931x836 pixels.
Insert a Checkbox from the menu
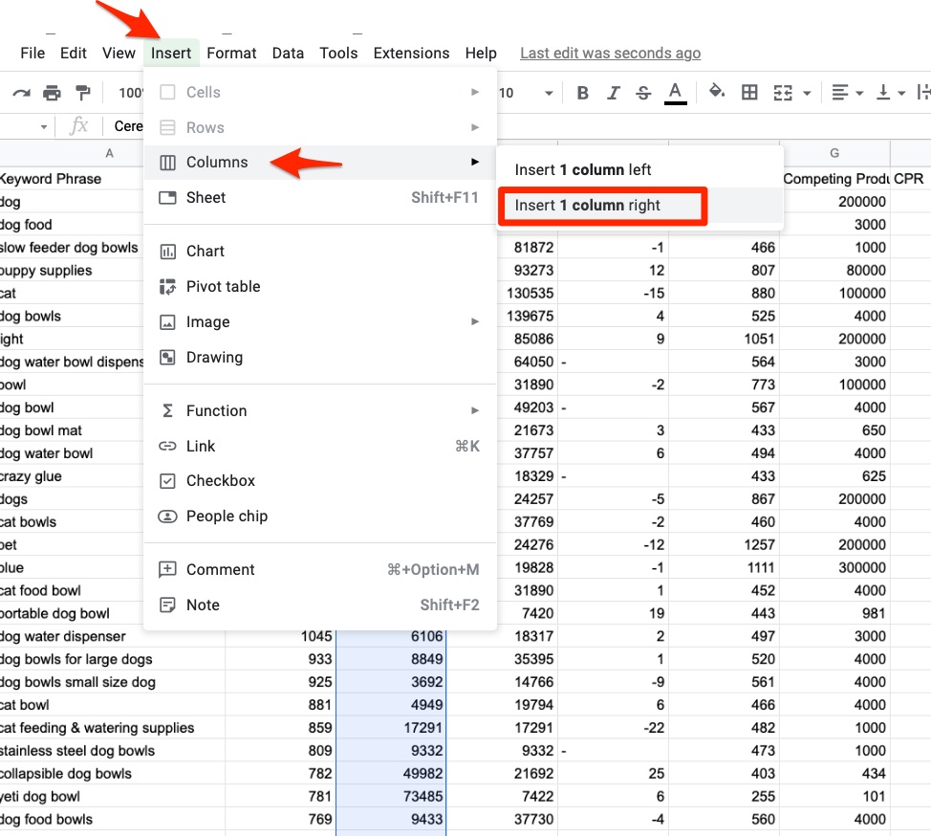220,481
